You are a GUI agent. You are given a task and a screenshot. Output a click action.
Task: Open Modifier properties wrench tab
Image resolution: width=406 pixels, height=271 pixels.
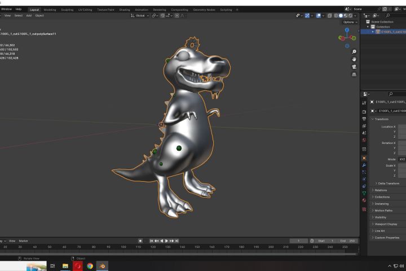364,165
